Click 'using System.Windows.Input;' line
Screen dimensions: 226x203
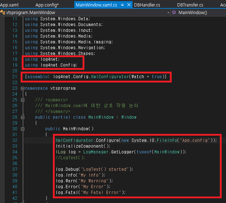click(x=59, y=30)
